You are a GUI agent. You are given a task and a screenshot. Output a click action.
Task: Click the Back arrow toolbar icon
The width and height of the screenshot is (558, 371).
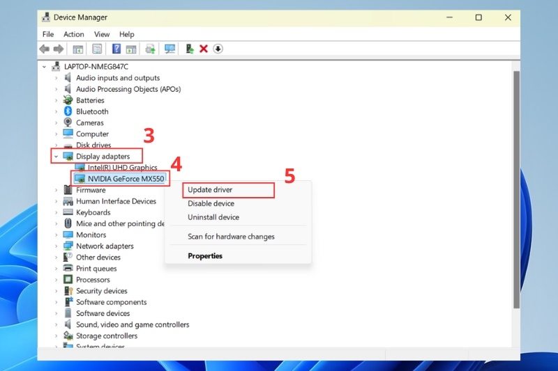(x=45, y=49)
